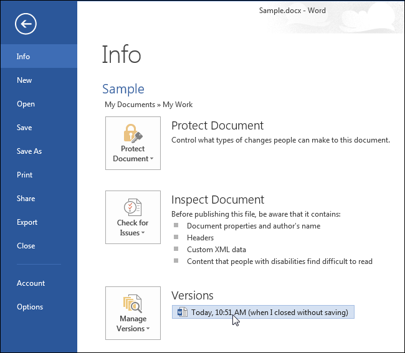The width and height of the screenshot is (405, 353).
Task: Expand the Manage Versions dropdown
Action: [133, 313]
